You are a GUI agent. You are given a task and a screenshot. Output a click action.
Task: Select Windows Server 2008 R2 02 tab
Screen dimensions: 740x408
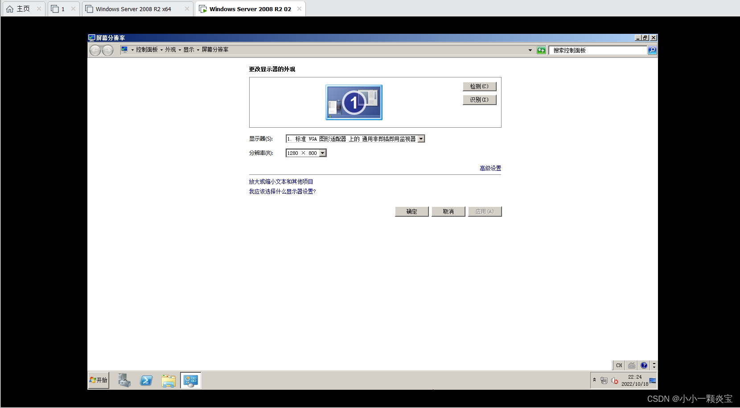[250, 9]
